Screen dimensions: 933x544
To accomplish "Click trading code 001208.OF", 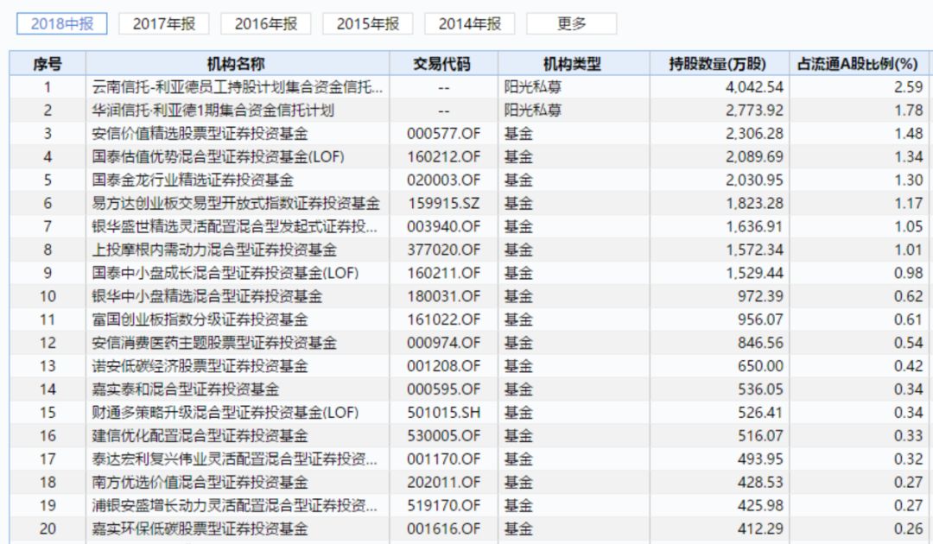I will pyautogui.click(x=443, y=365).
